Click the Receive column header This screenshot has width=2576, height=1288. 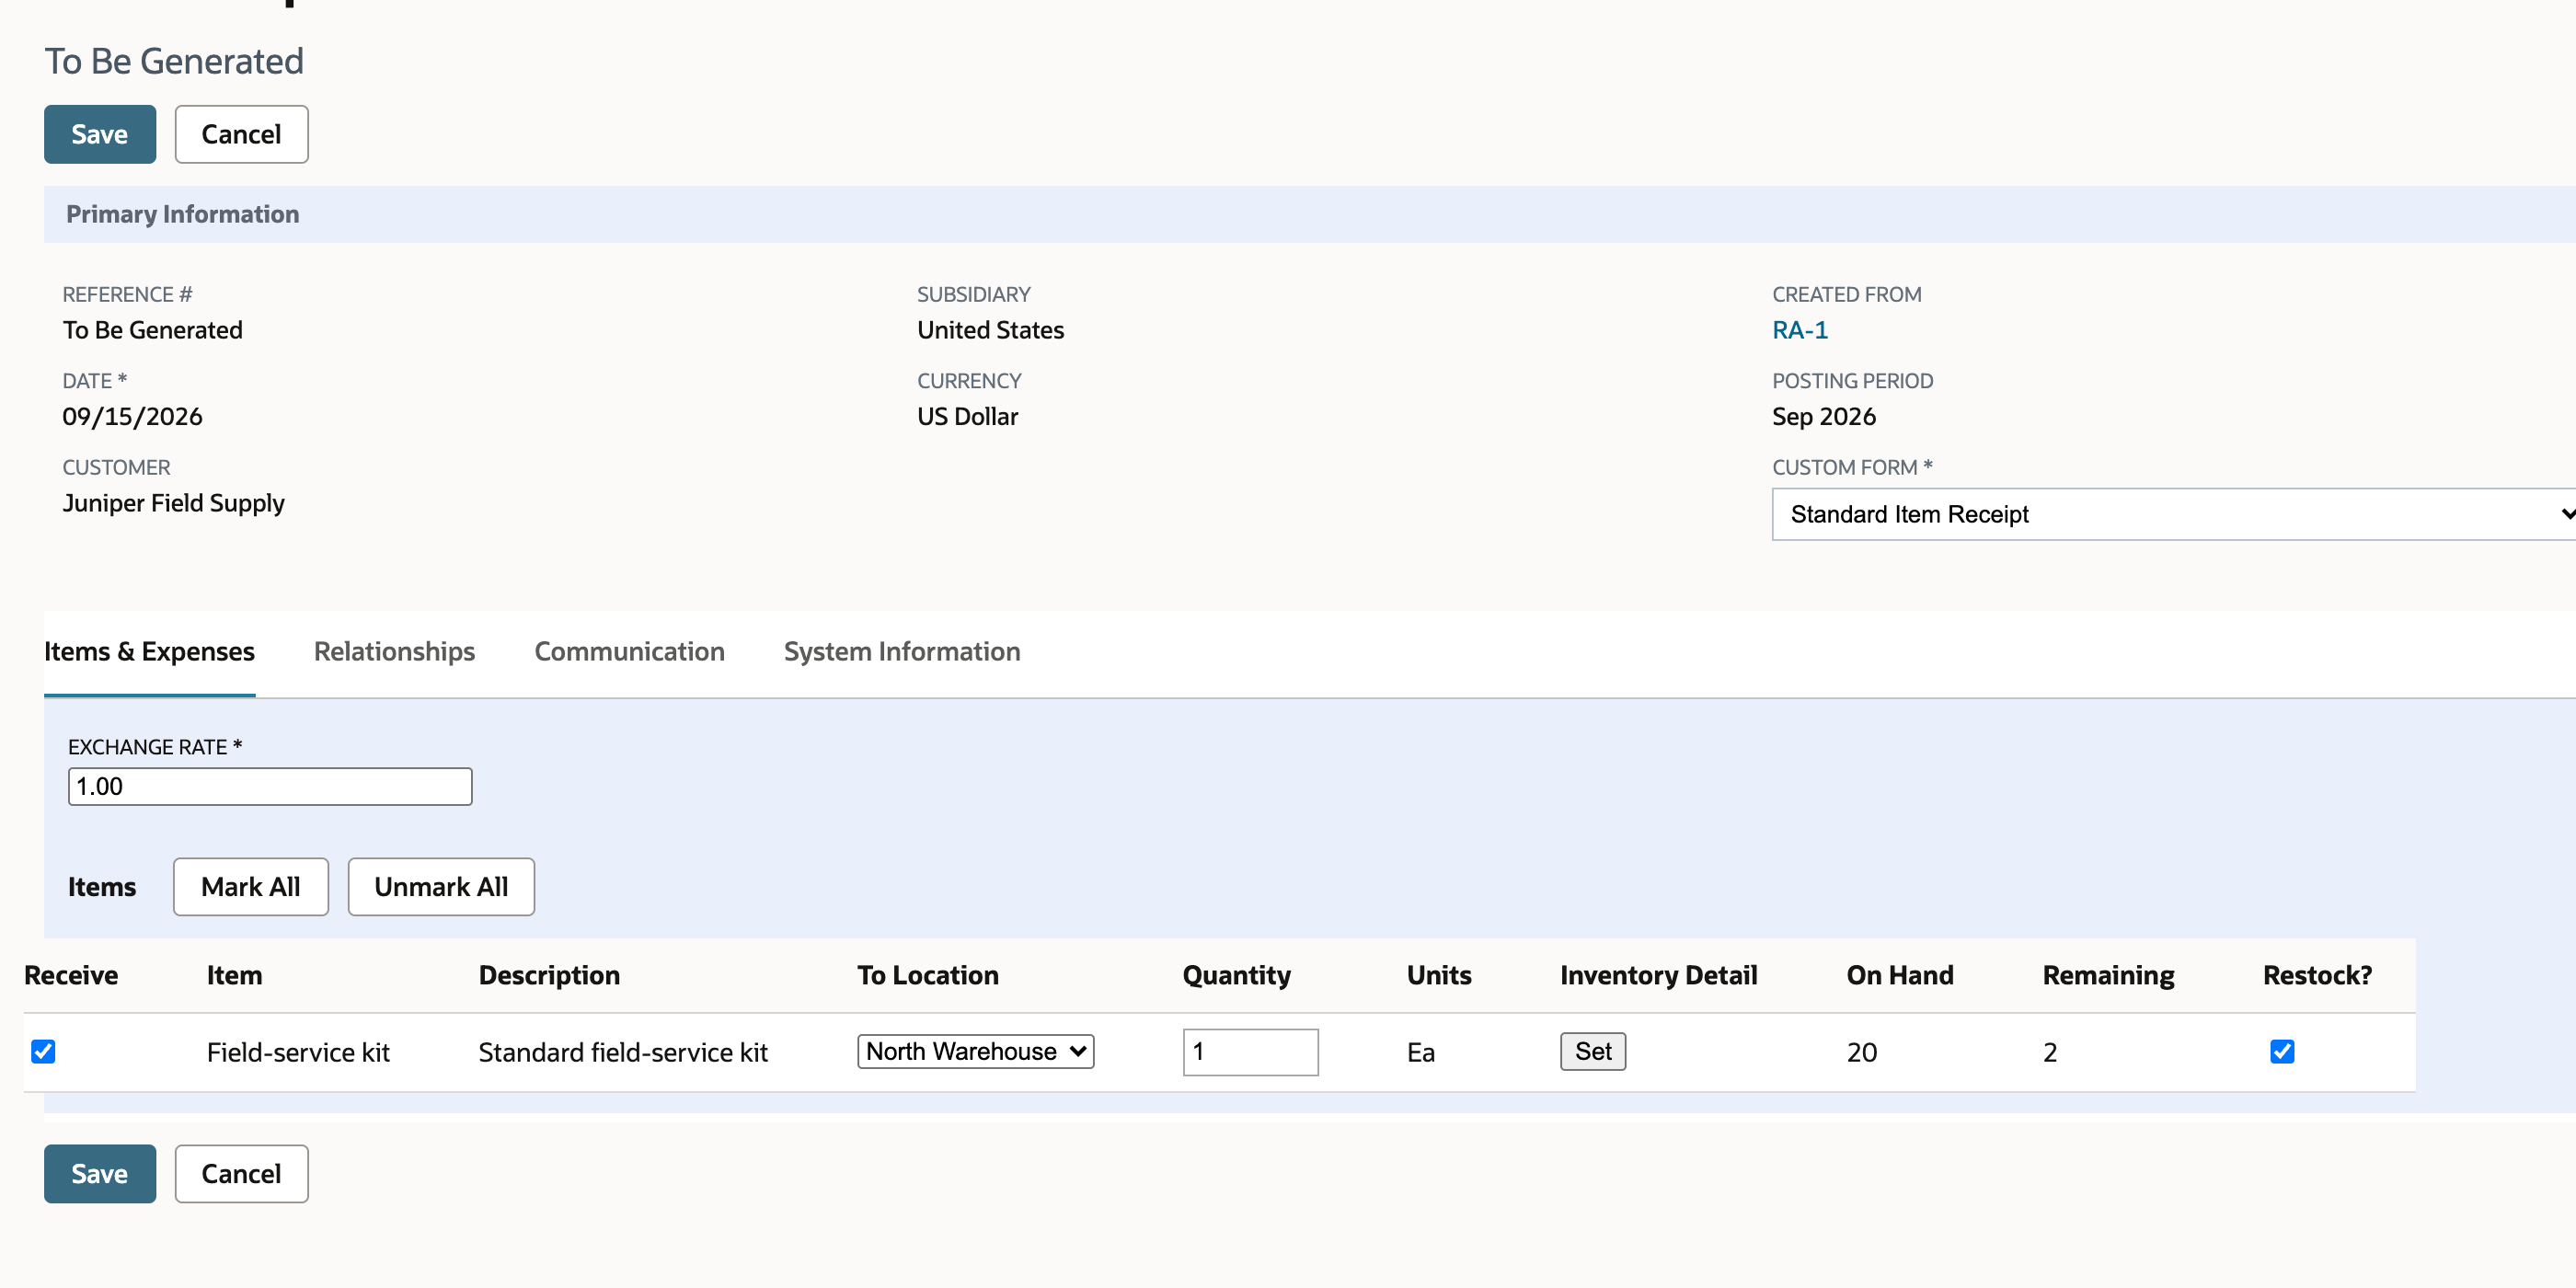pyautogui.click(x=71, y=975)
